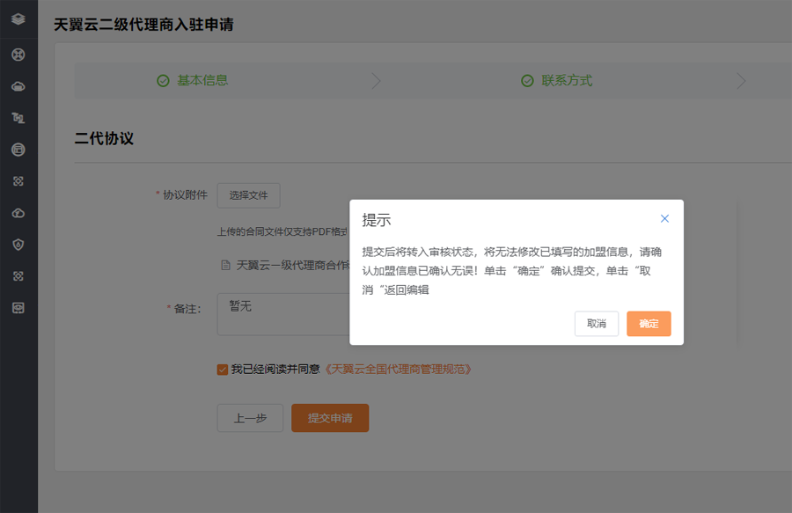Click 取消 in the dialog

(597, 324)
